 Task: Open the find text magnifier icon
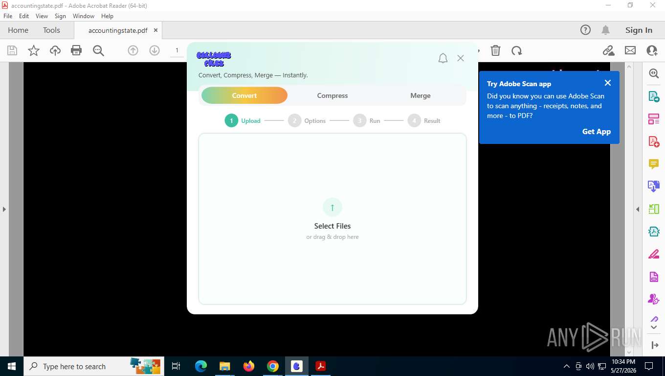(x=98, y=50)
